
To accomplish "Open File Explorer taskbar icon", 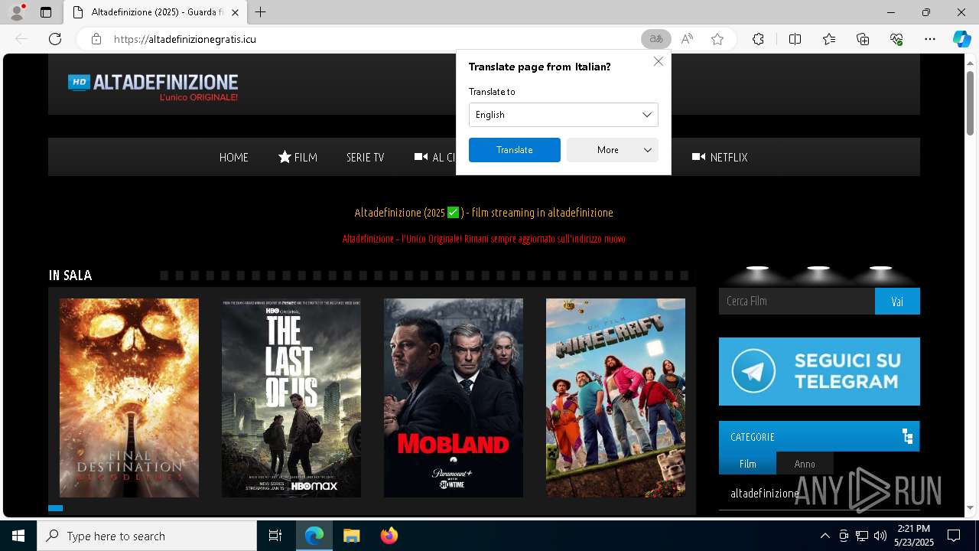I will pos(351,536).
